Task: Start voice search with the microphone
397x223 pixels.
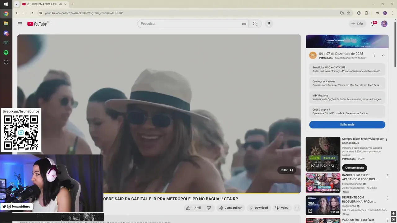Action: coord(269,24)
